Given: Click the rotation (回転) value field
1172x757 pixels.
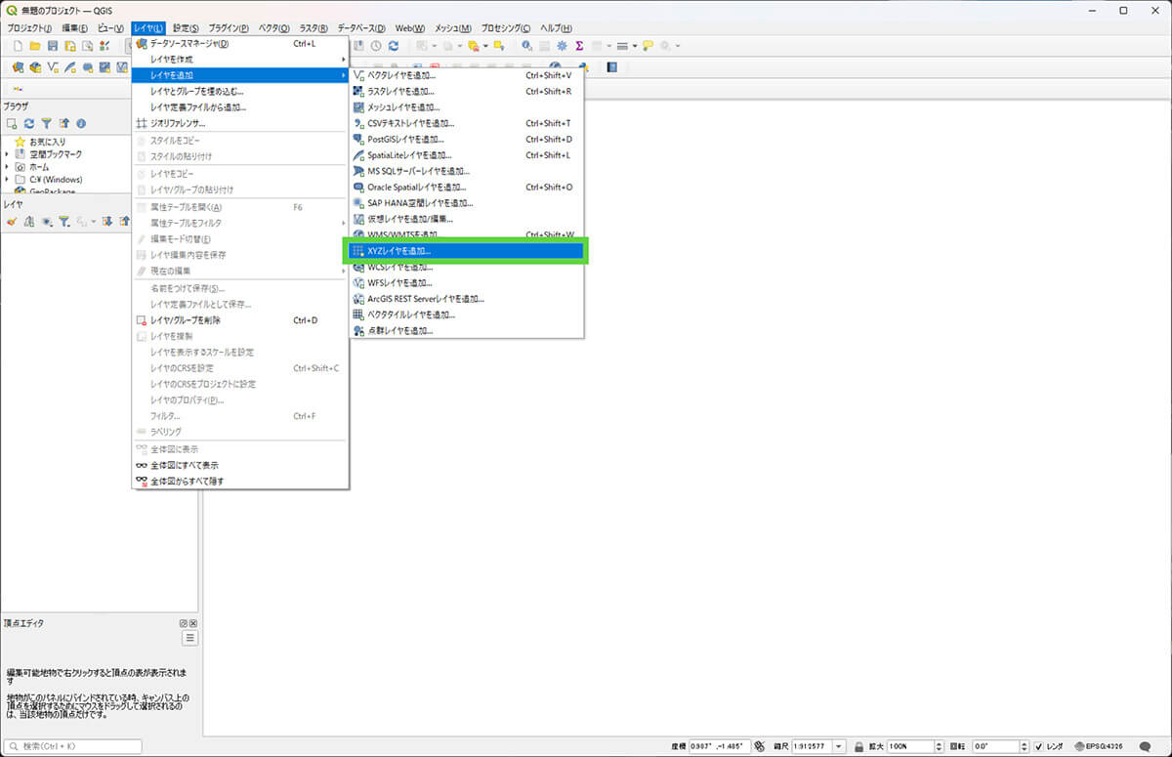Looking at the screenshot, I should pos(995,746).
